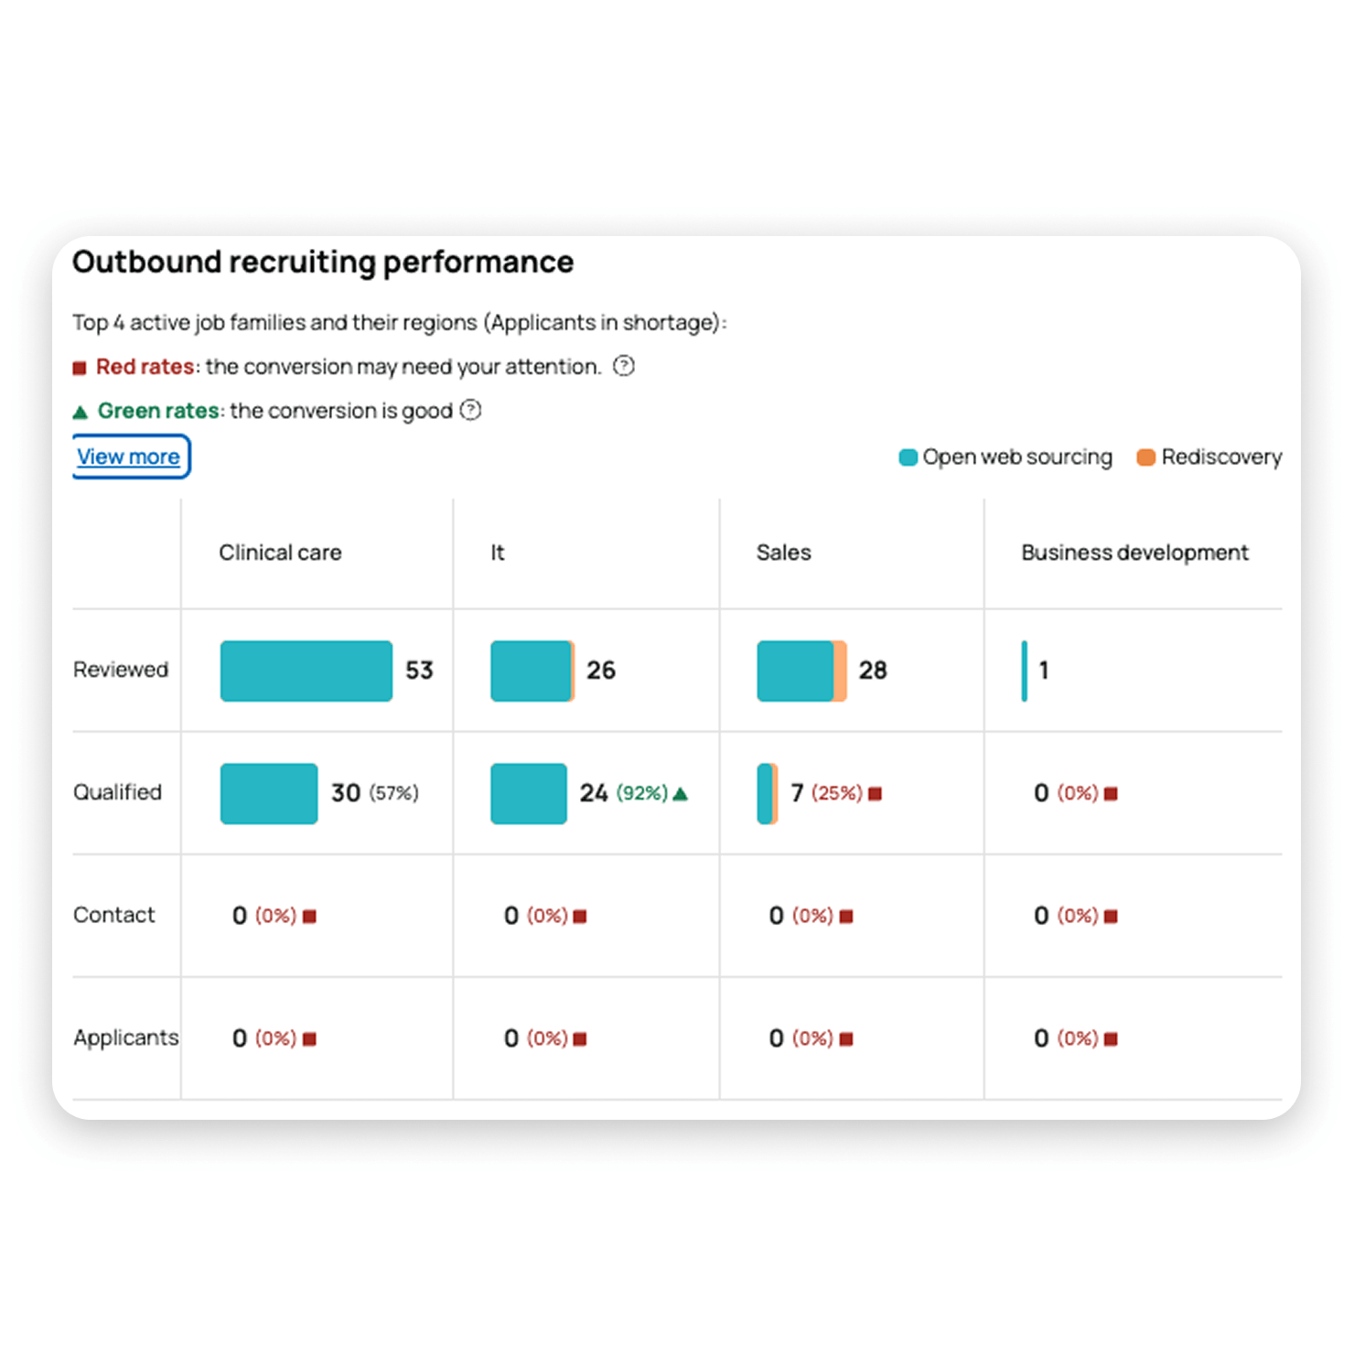Click the It Reviewed bar showing 26
Screen dimensions: 1354x1354
[x=532, y=671]
